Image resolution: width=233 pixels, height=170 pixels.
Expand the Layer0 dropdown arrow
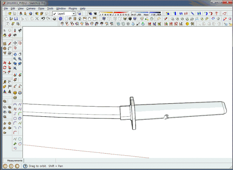(74, 14)
